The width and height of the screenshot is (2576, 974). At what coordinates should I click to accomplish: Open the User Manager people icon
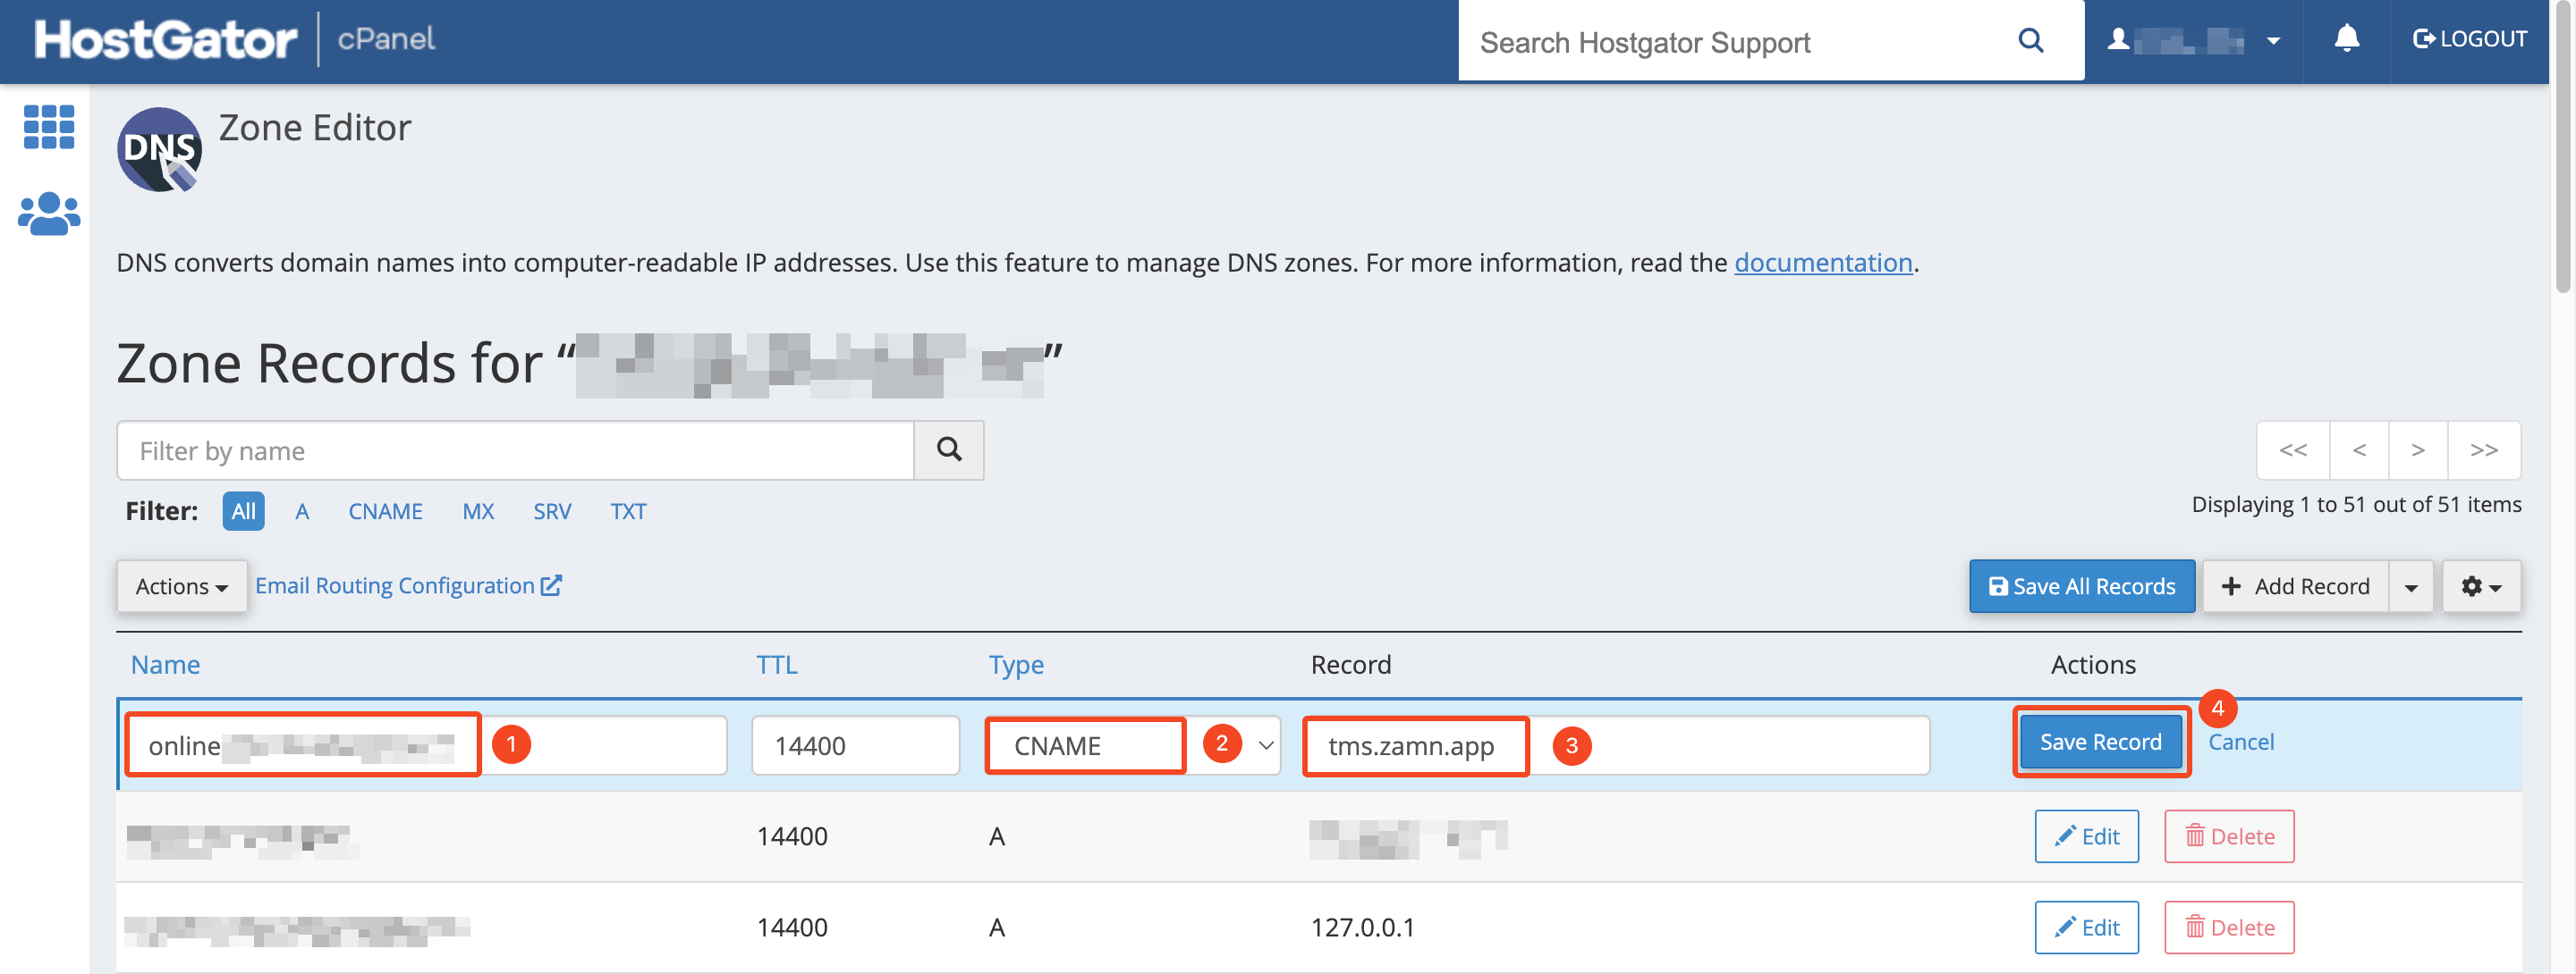(x=48, y=213)
